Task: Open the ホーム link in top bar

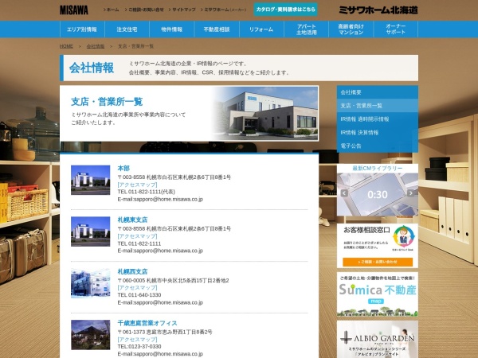Action: pyautogui.click(x=112, y=10)
